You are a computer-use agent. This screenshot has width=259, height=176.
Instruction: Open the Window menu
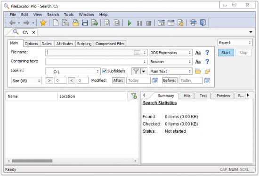click(x=86, y=15)
